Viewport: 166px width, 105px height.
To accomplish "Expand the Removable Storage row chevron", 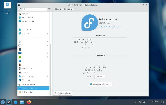I will [47, 76].
